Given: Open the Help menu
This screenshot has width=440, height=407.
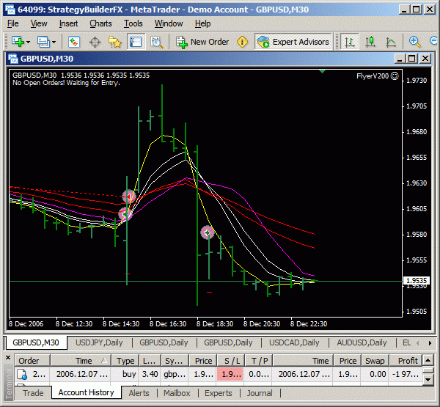Looking at the screenshot, I should pyautogui.click(x=203, y=23).
